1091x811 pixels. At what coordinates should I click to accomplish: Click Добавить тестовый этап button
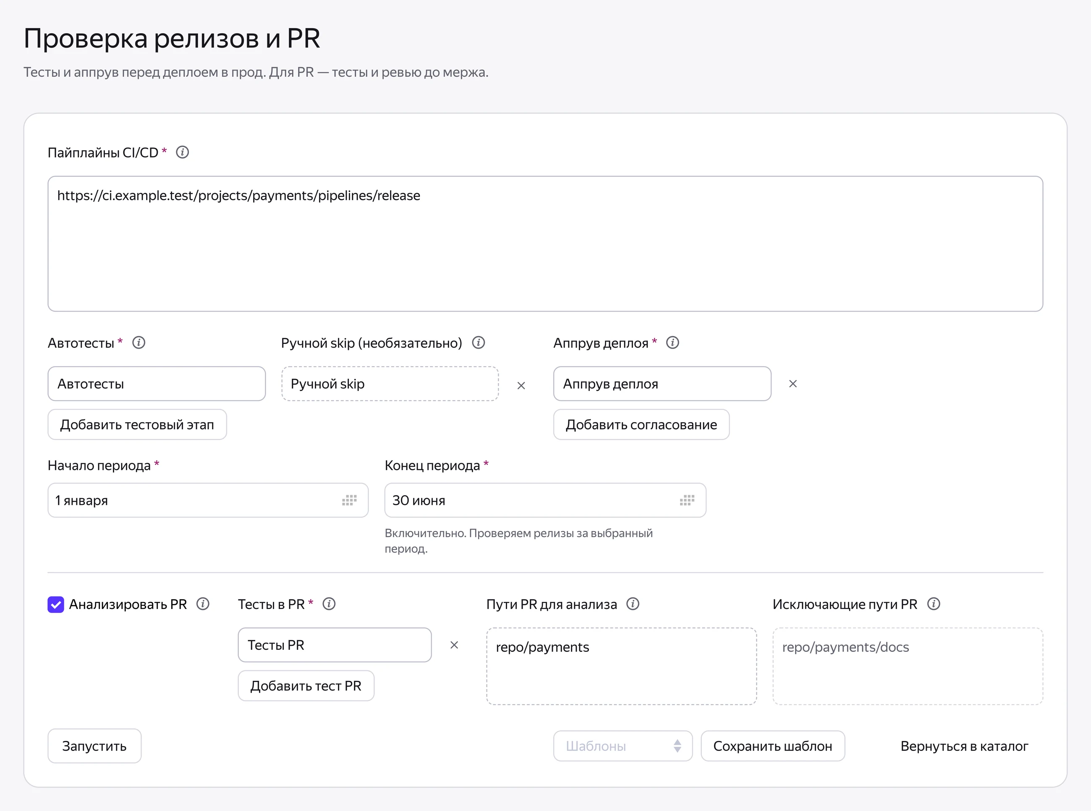tap(137, 425)
